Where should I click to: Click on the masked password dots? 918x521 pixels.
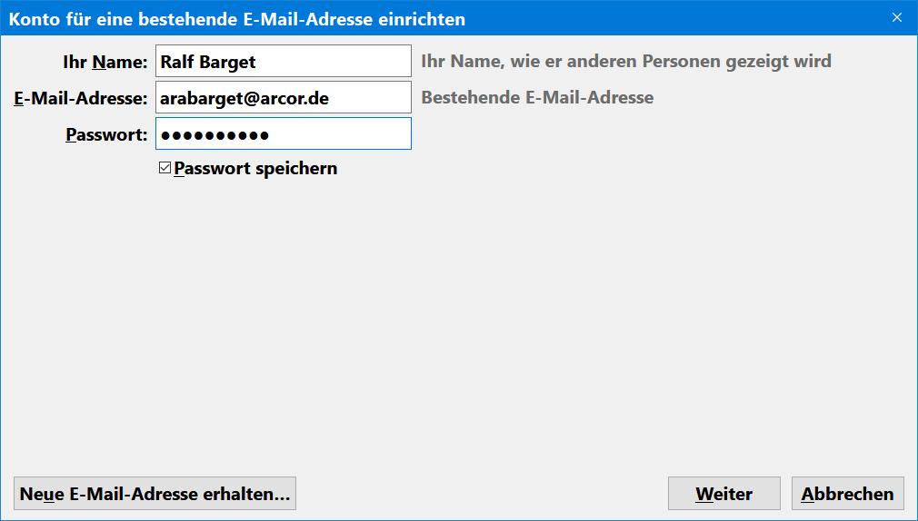215,135
